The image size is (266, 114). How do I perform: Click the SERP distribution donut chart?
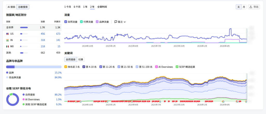pos(12,99)
